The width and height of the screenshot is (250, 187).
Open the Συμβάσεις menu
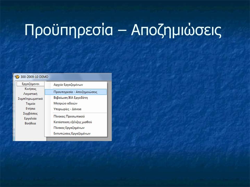point(30,113)
